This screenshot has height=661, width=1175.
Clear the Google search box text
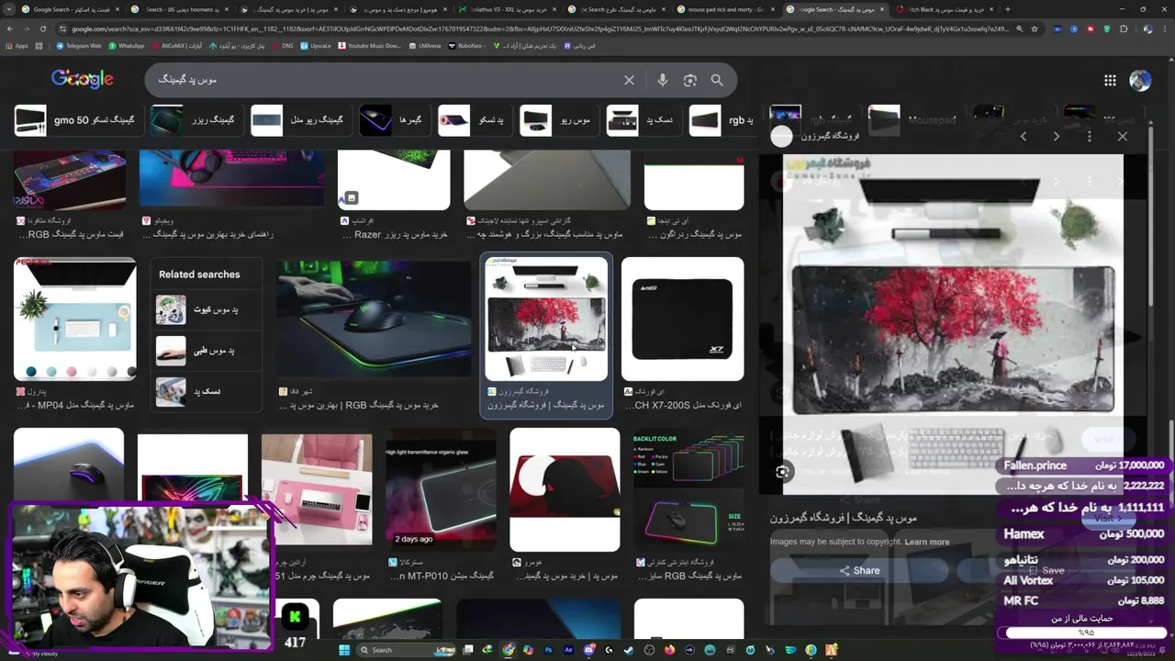(x=629, y=80)
